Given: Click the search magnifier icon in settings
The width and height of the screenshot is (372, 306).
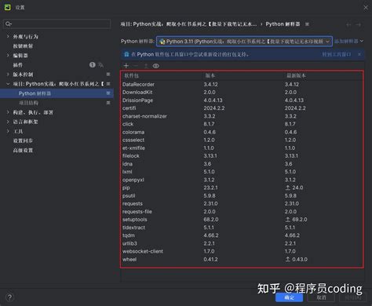Looking at the screenshot, I should 8,24.
